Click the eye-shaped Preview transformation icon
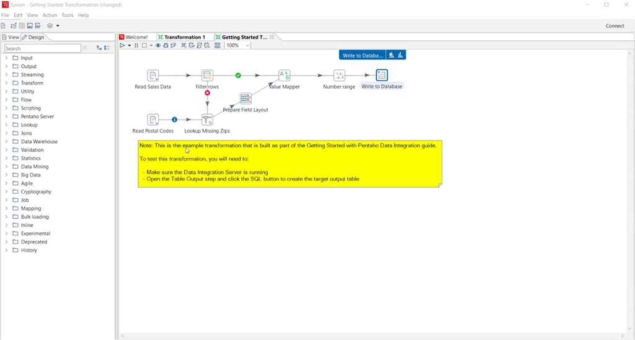The image size is (635, 340). pyautogui.click(x=158, y=45)
